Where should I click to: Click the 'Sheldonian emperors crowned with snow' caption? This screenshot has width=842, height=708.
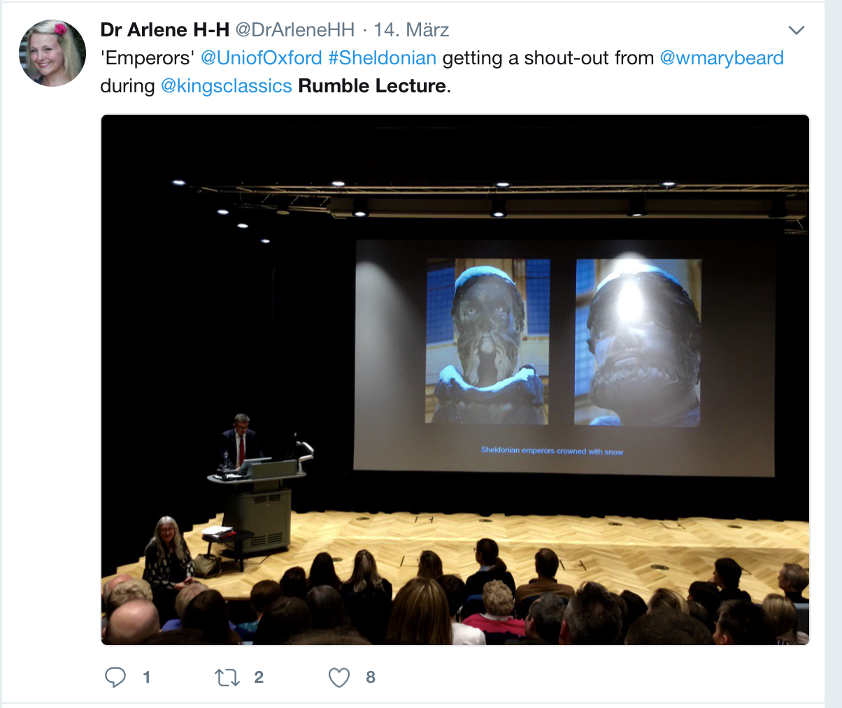(552, 451)
